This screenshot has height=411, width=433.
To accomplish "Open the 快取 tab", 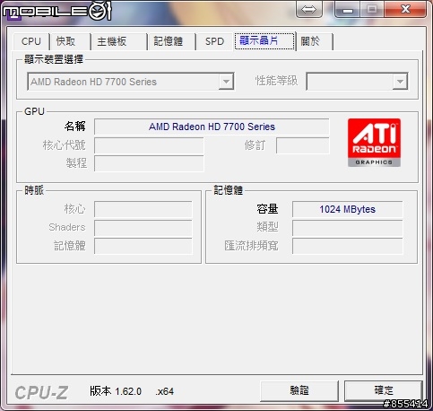I will [x=71, y=41].
